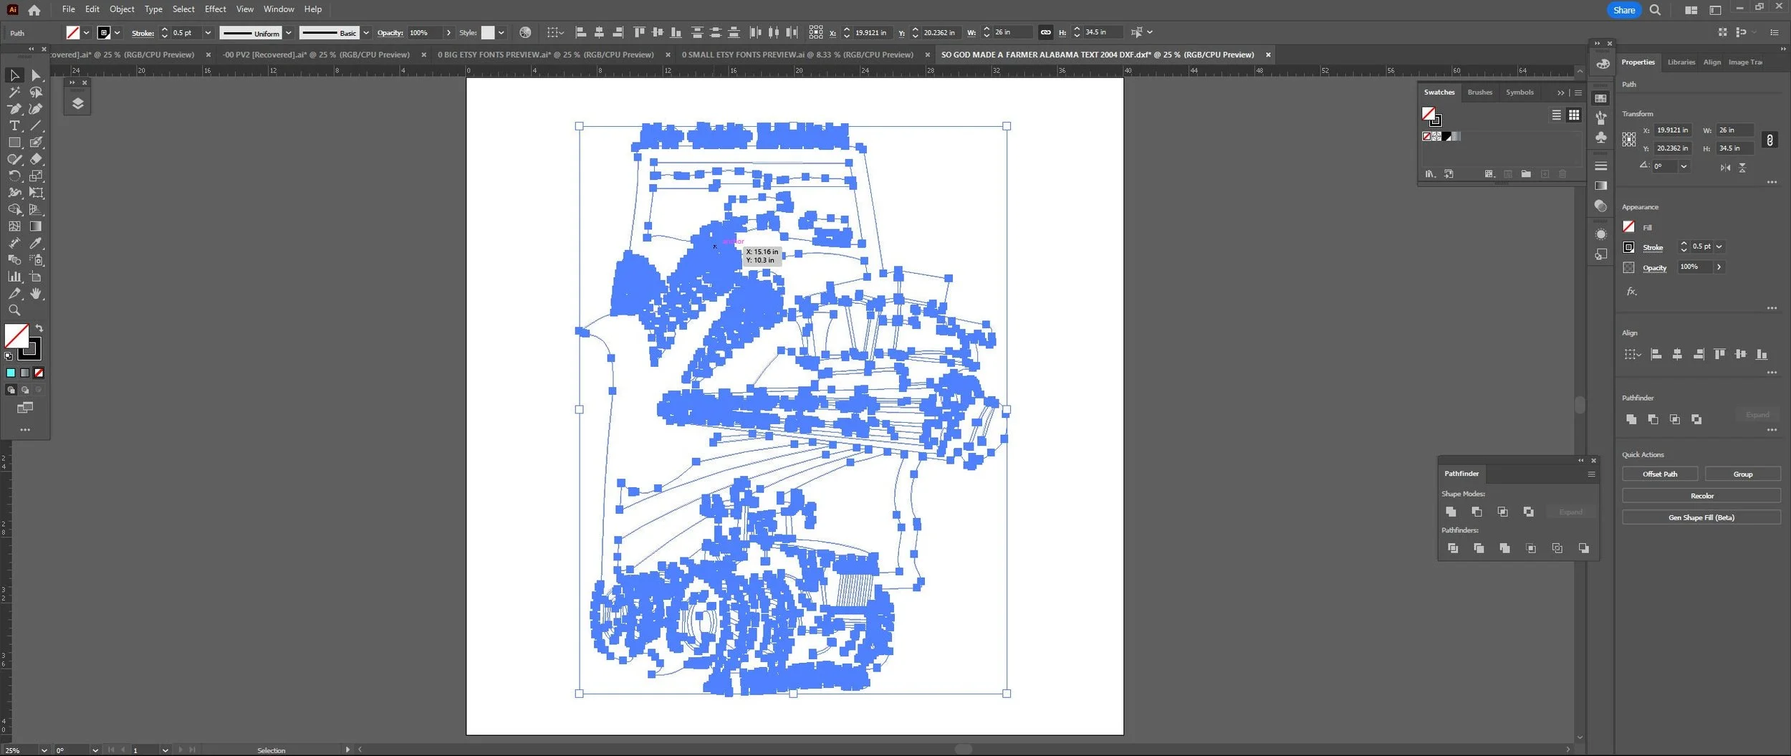Open the Effect menu
Screen dimensions: 1791x756
tap(216, 9)
